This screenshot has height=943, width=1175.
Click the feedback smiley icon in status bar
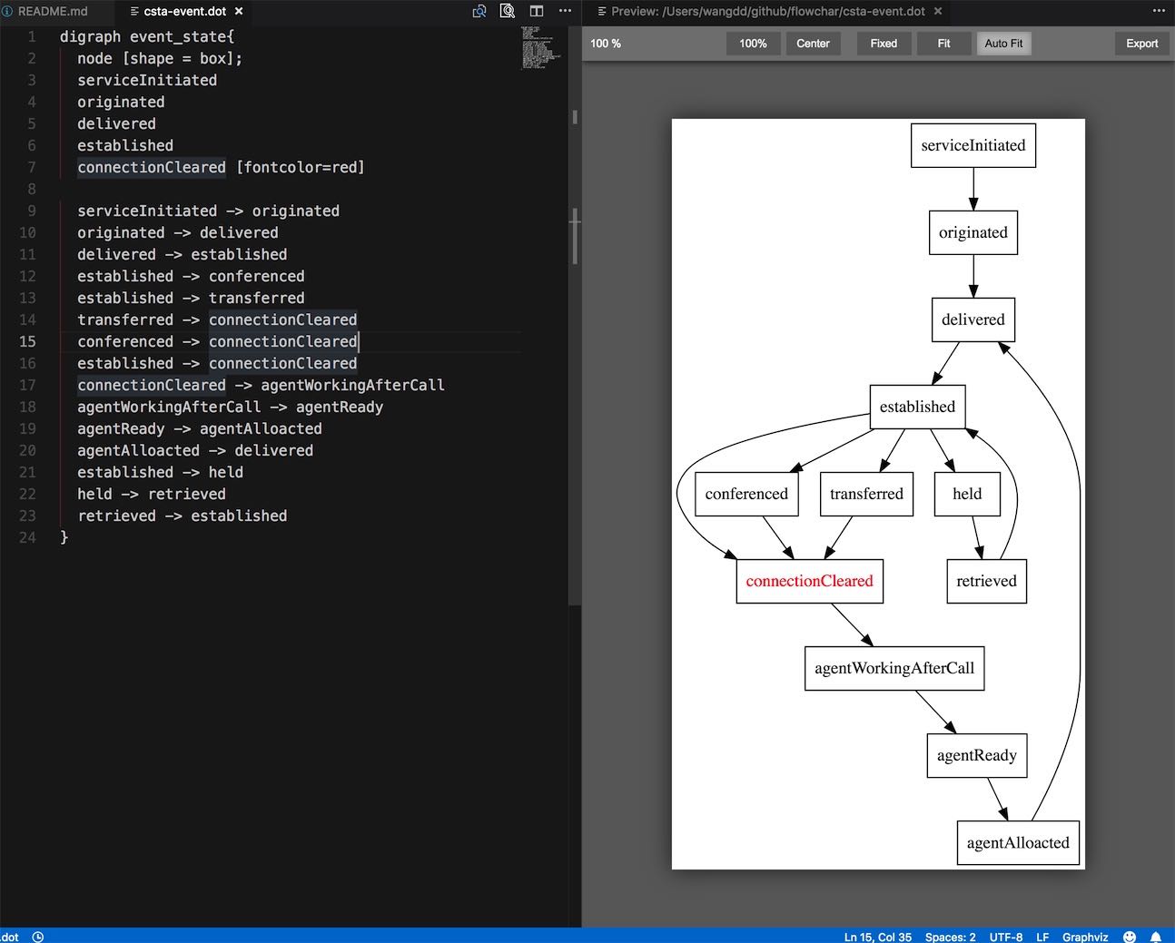[1130, 937]
